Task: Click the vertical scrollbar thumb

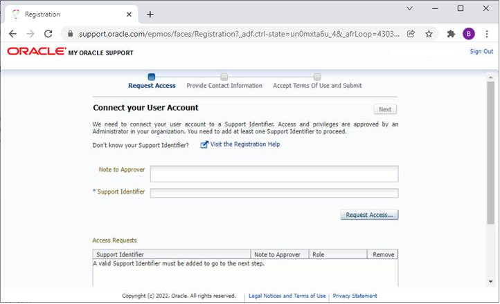Action: [x=490, y=153]
